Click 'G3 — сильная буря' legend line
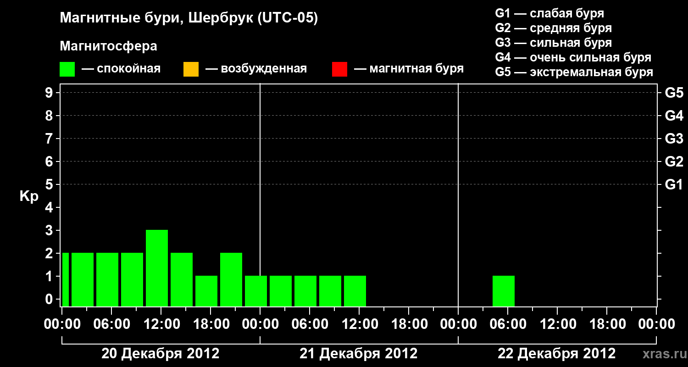Viewport: 688px width, 367px height. click(x=553, y=43)
